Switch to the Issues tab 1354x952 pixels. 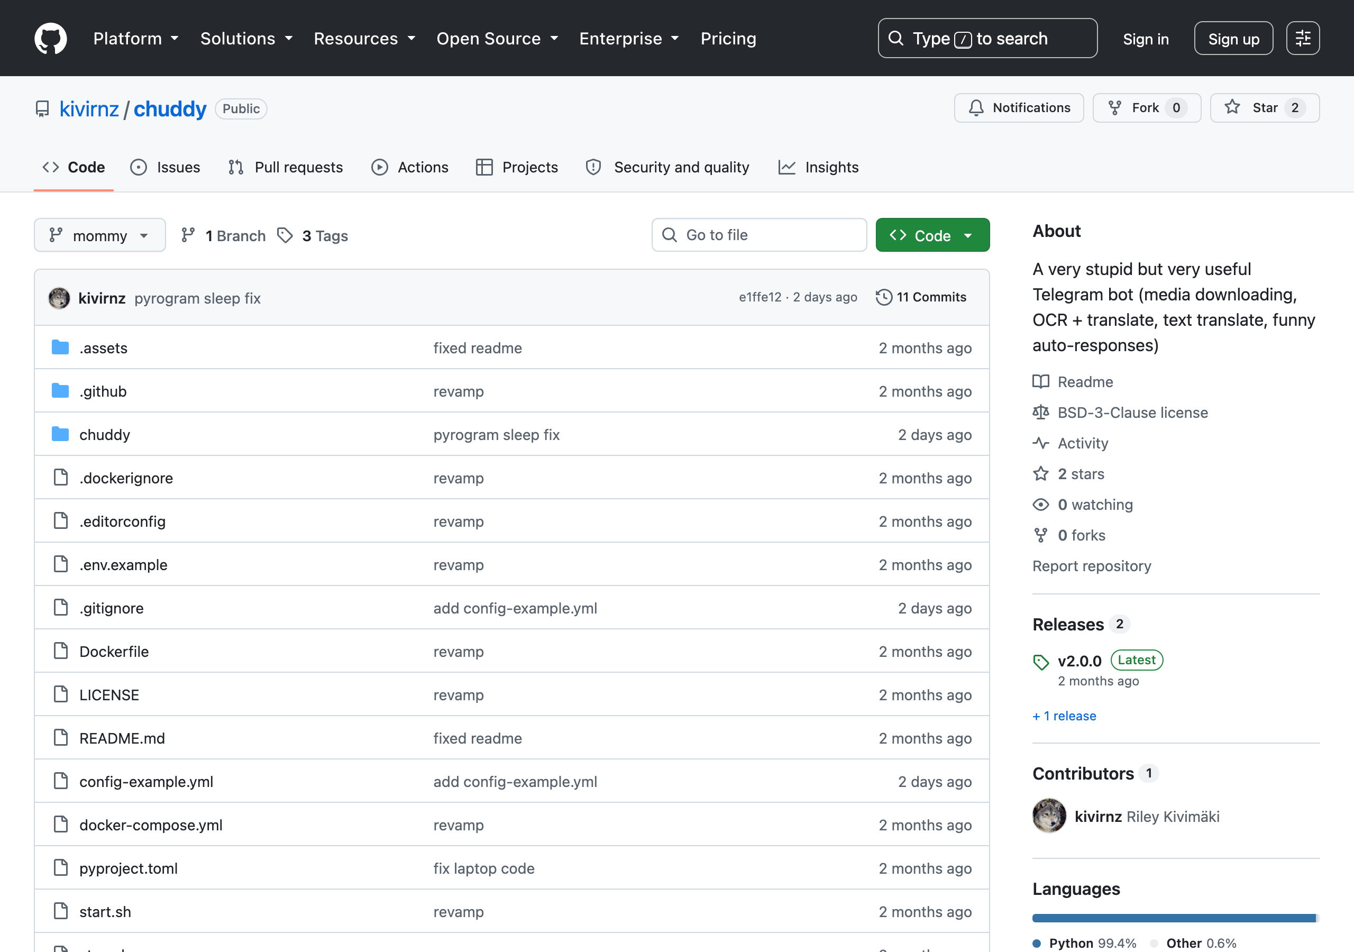(165, 168)
